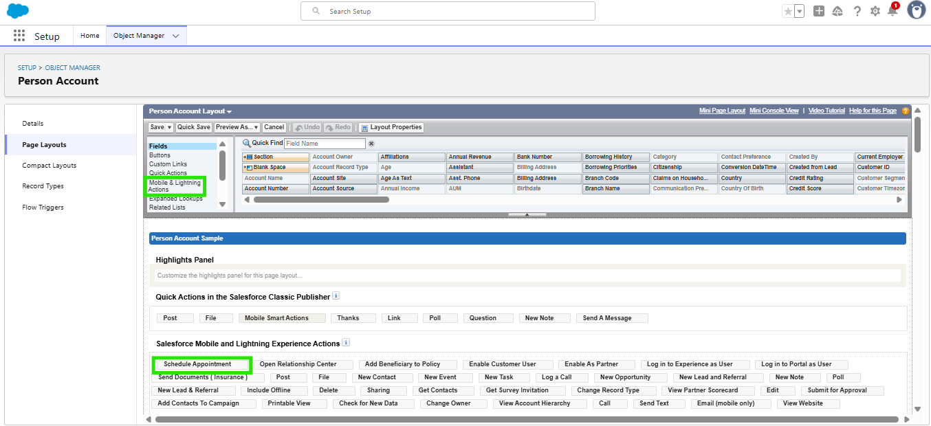931x426 pixels.
Task: Open the Mini Page Layout link
Action: point(722,111)
